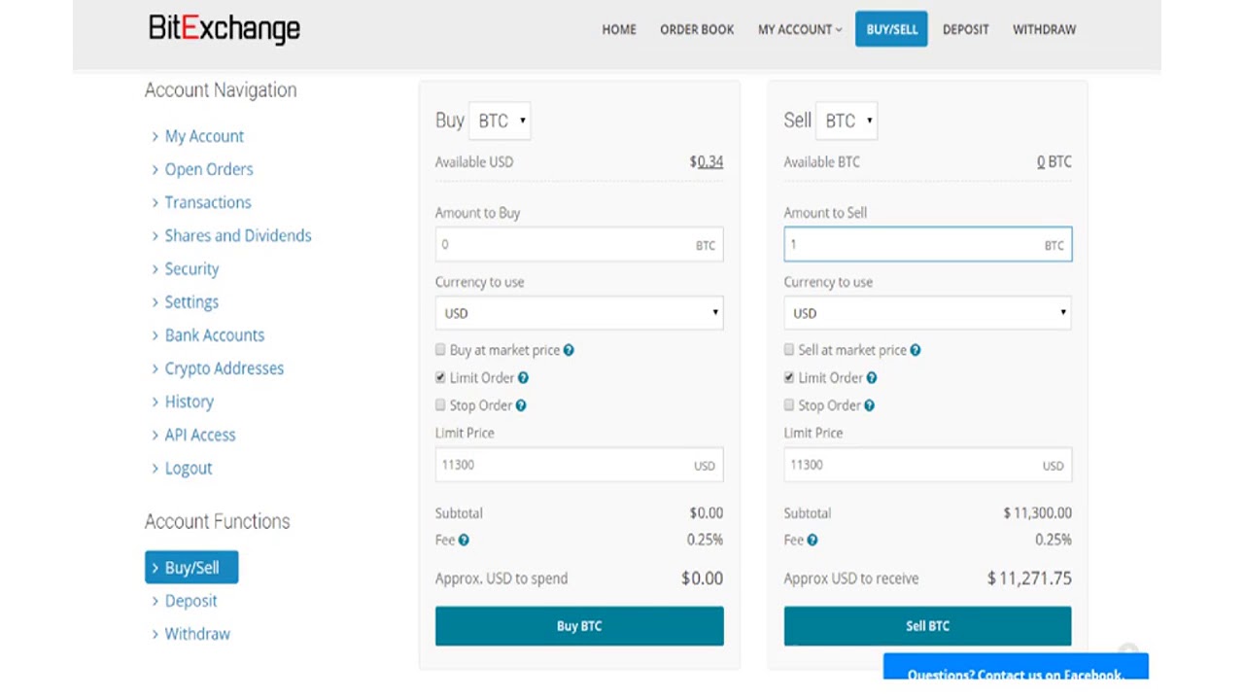Open API Access sidebar link
The height and width of the screenshot is (700, 1244).
[x=199, y=435]
